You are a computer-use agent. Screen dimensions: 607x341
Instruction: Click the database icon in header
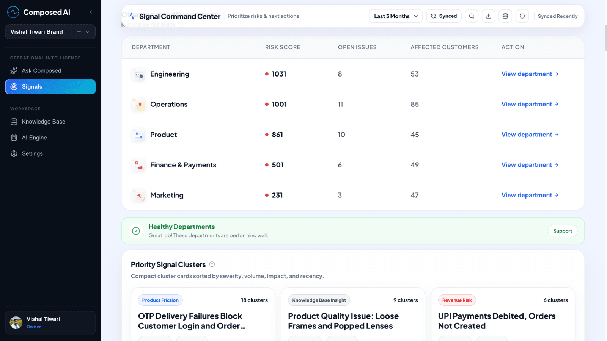[505, 16]
